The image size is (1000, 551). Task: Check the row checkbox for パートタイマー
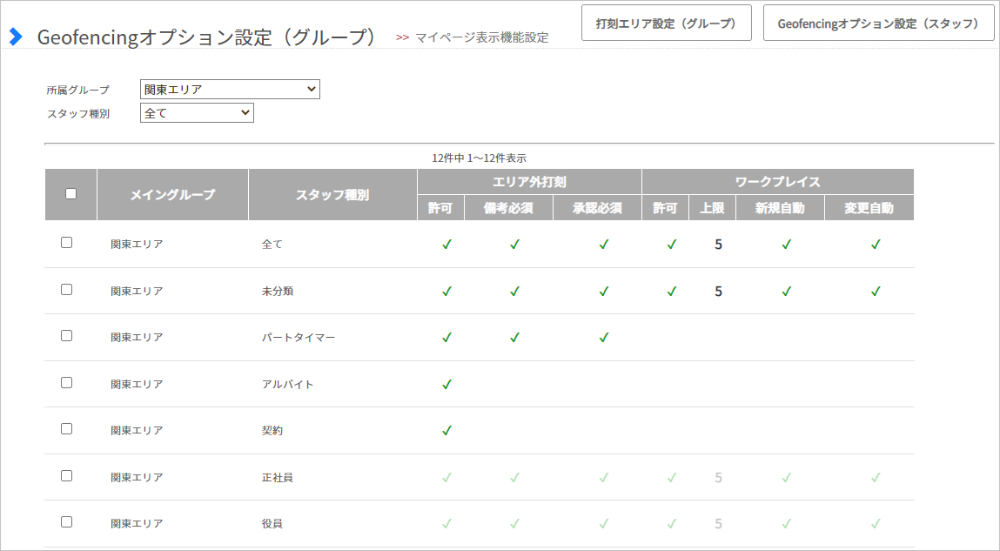coord(66,335)
